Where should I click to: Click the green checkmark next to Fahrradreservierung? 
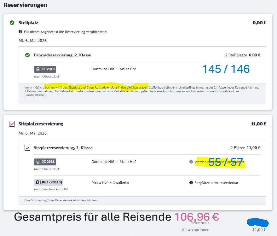click(x=27, y=55)
